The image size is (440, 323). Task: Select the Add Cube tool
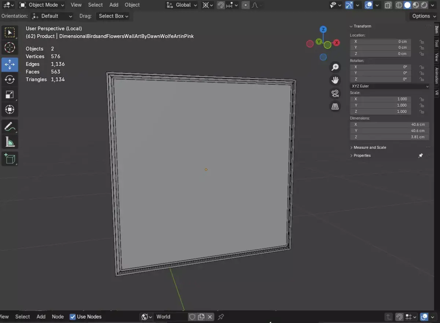pyautogui.click(x=10, y=159)
